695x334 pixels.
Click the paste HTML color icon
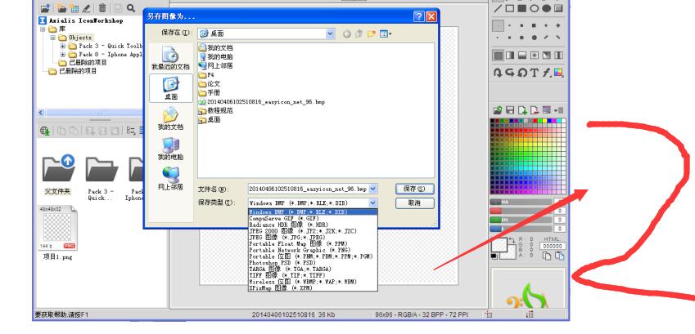point(559,256)
